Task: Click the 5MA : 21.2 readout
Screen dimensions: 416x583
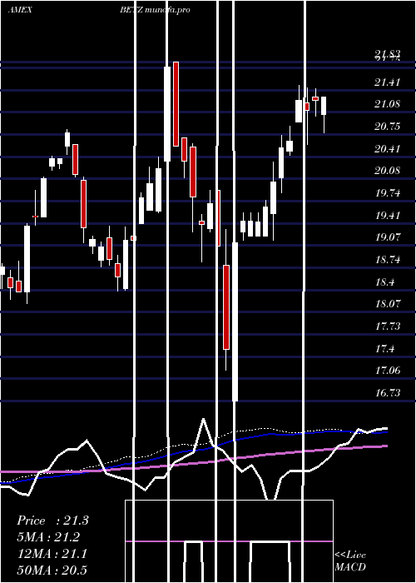Action: point(48,537)
